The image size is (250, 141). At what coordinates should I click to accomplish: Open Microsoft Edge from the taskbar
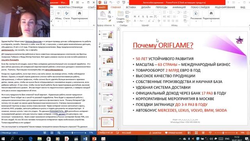(x=30, y=138)
